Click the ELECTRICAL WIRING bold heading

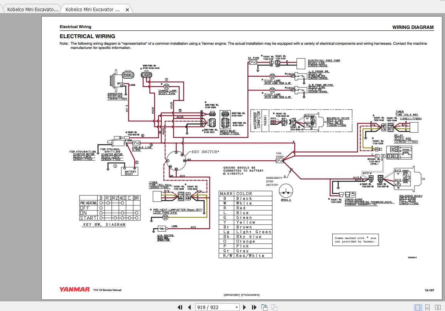[87, 36]
